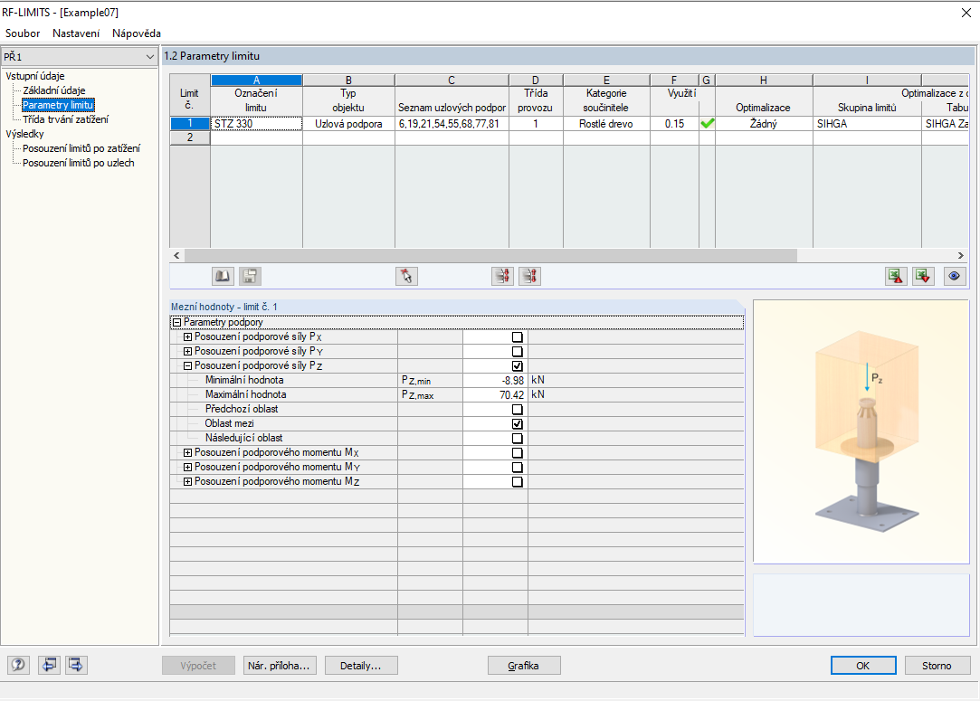Open the Soubor menu
This screenshot has height=701, width=980.
click(23, 33)
